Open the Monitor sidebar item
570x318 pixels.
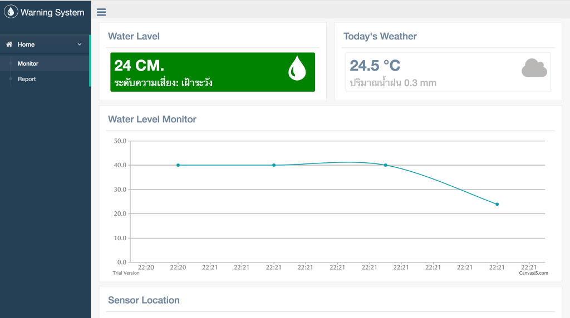[x=28, y=63]
